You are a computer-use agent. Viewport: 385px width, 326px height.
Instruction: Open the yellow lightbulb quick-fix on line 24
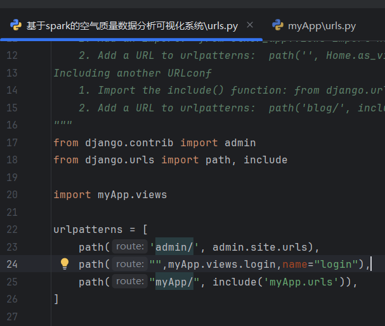click(x=64, y=264)
